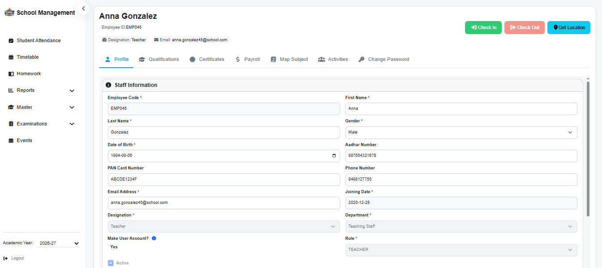Click the Aadhar Number field
The width and height of the screenshot is (602, 268).
[x=461, y=156]
